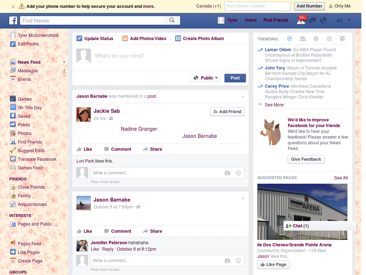
Task: Open the messages chat bubbles icon
Action: [312, 20]
